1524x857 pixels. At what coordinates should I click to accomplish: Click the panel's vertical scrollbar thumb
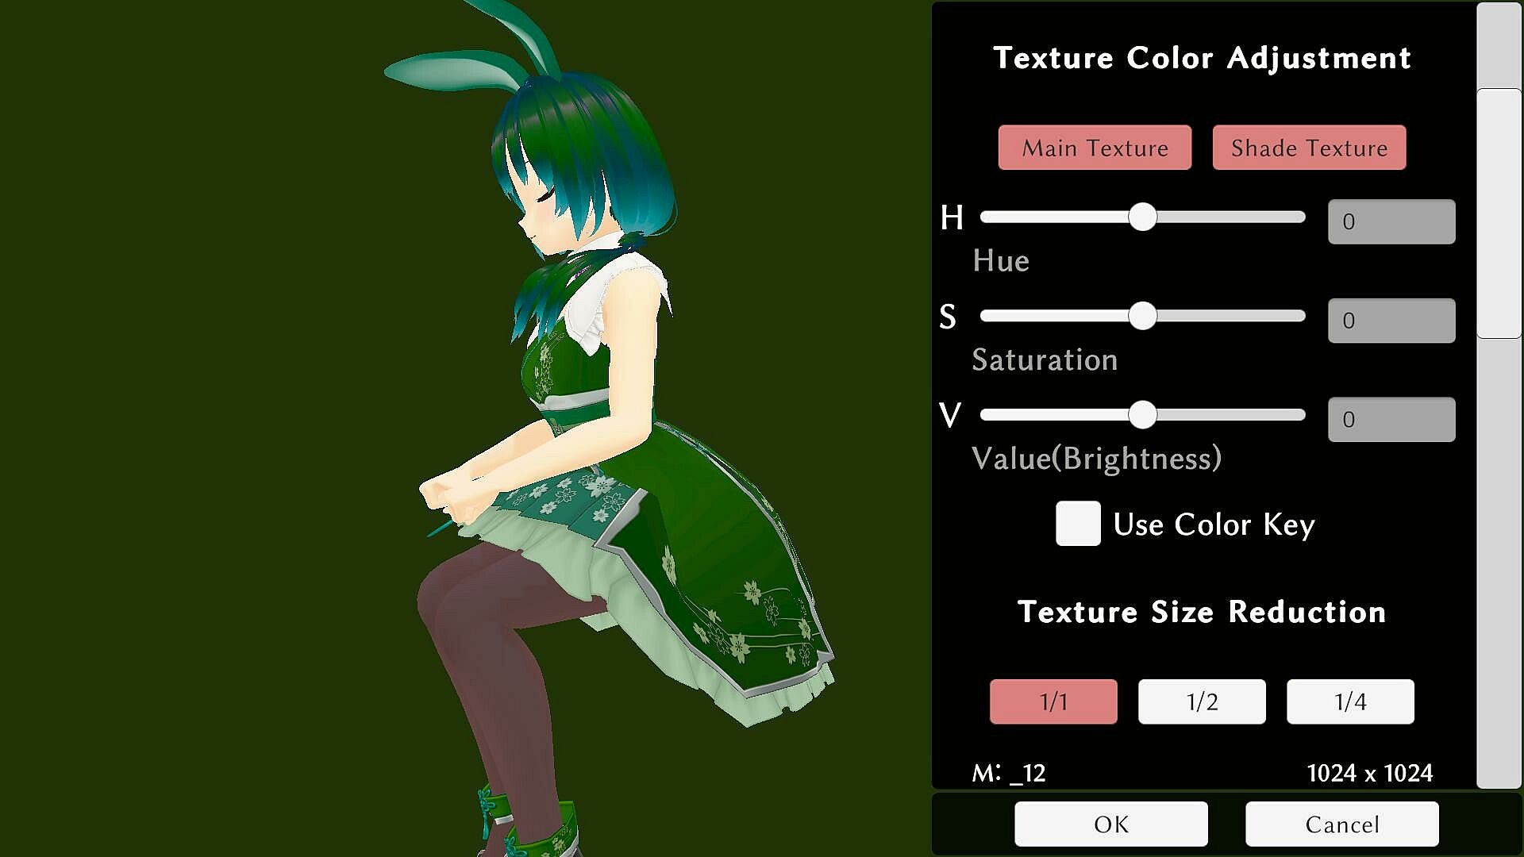pos(1499,214)
